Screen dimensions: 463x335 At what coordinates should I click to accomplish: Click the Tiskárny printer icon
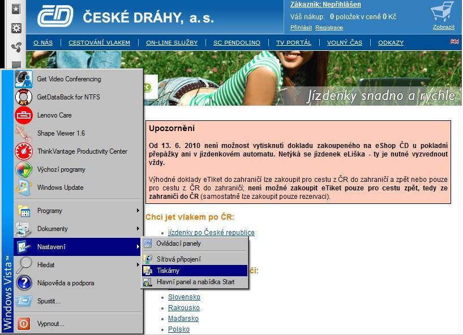point(148,271)
